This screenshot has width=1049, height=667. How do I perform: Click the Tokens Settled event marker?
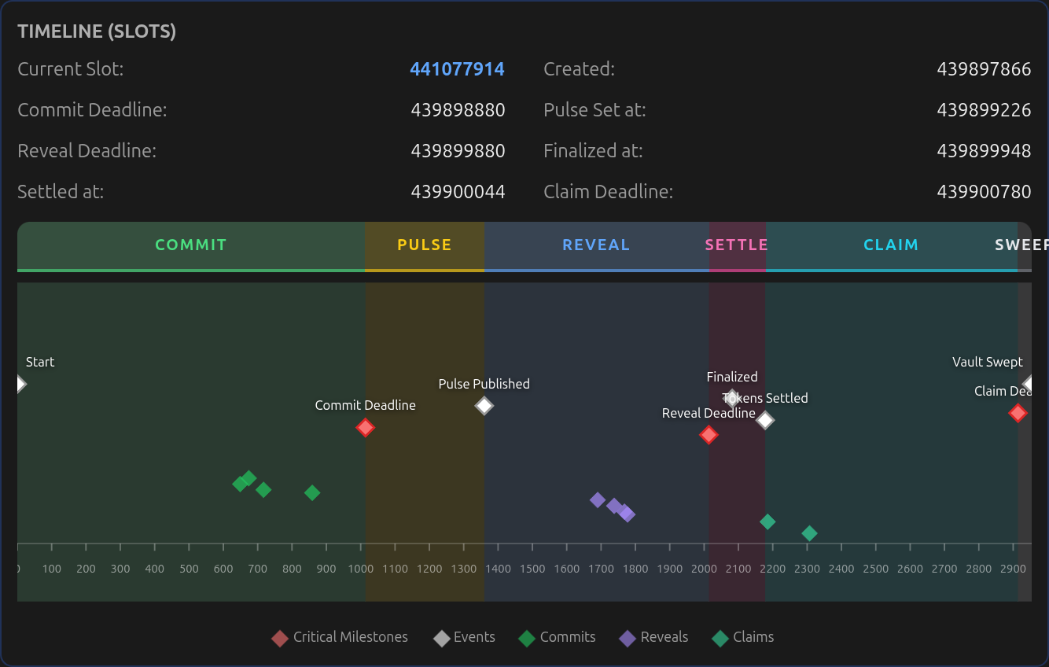[x=764, y=421]
